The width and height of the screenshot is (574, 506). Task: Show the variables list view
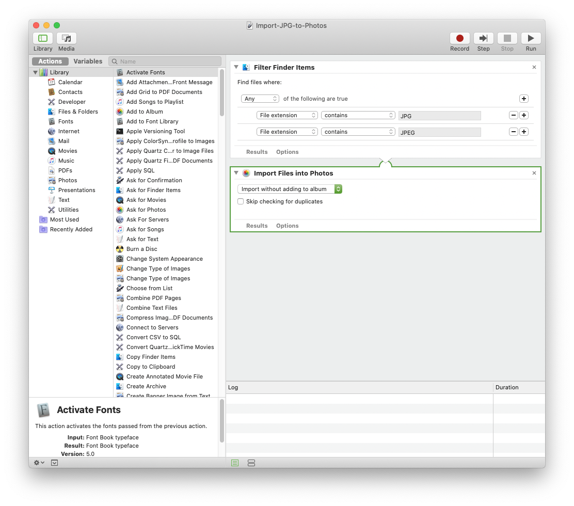coord(251,463)
